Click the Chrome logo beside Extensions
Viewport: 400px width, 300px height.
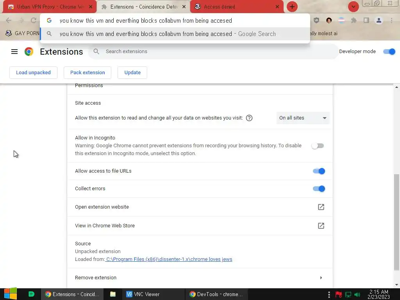pyautogui.click(x=29, y=52)
